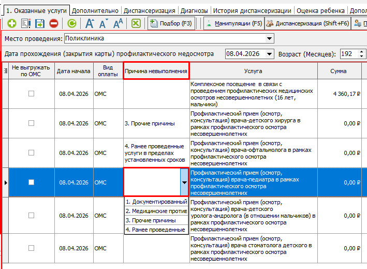Click the 'Сумма' column header

point(339,71)
